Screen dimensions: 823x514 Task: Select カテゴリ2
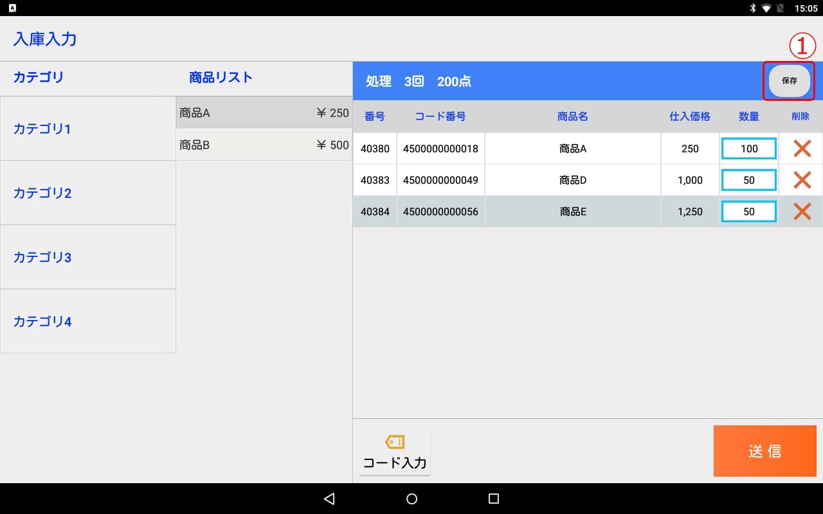tap(88, 193)
